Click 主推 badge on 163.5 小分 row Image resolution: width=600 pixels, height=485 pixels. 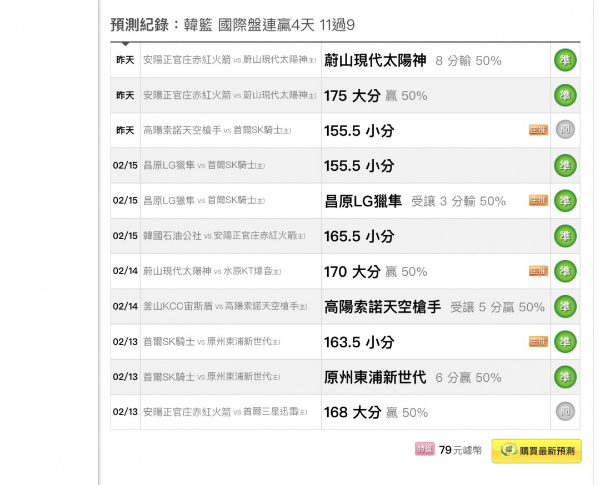point(538,341)
